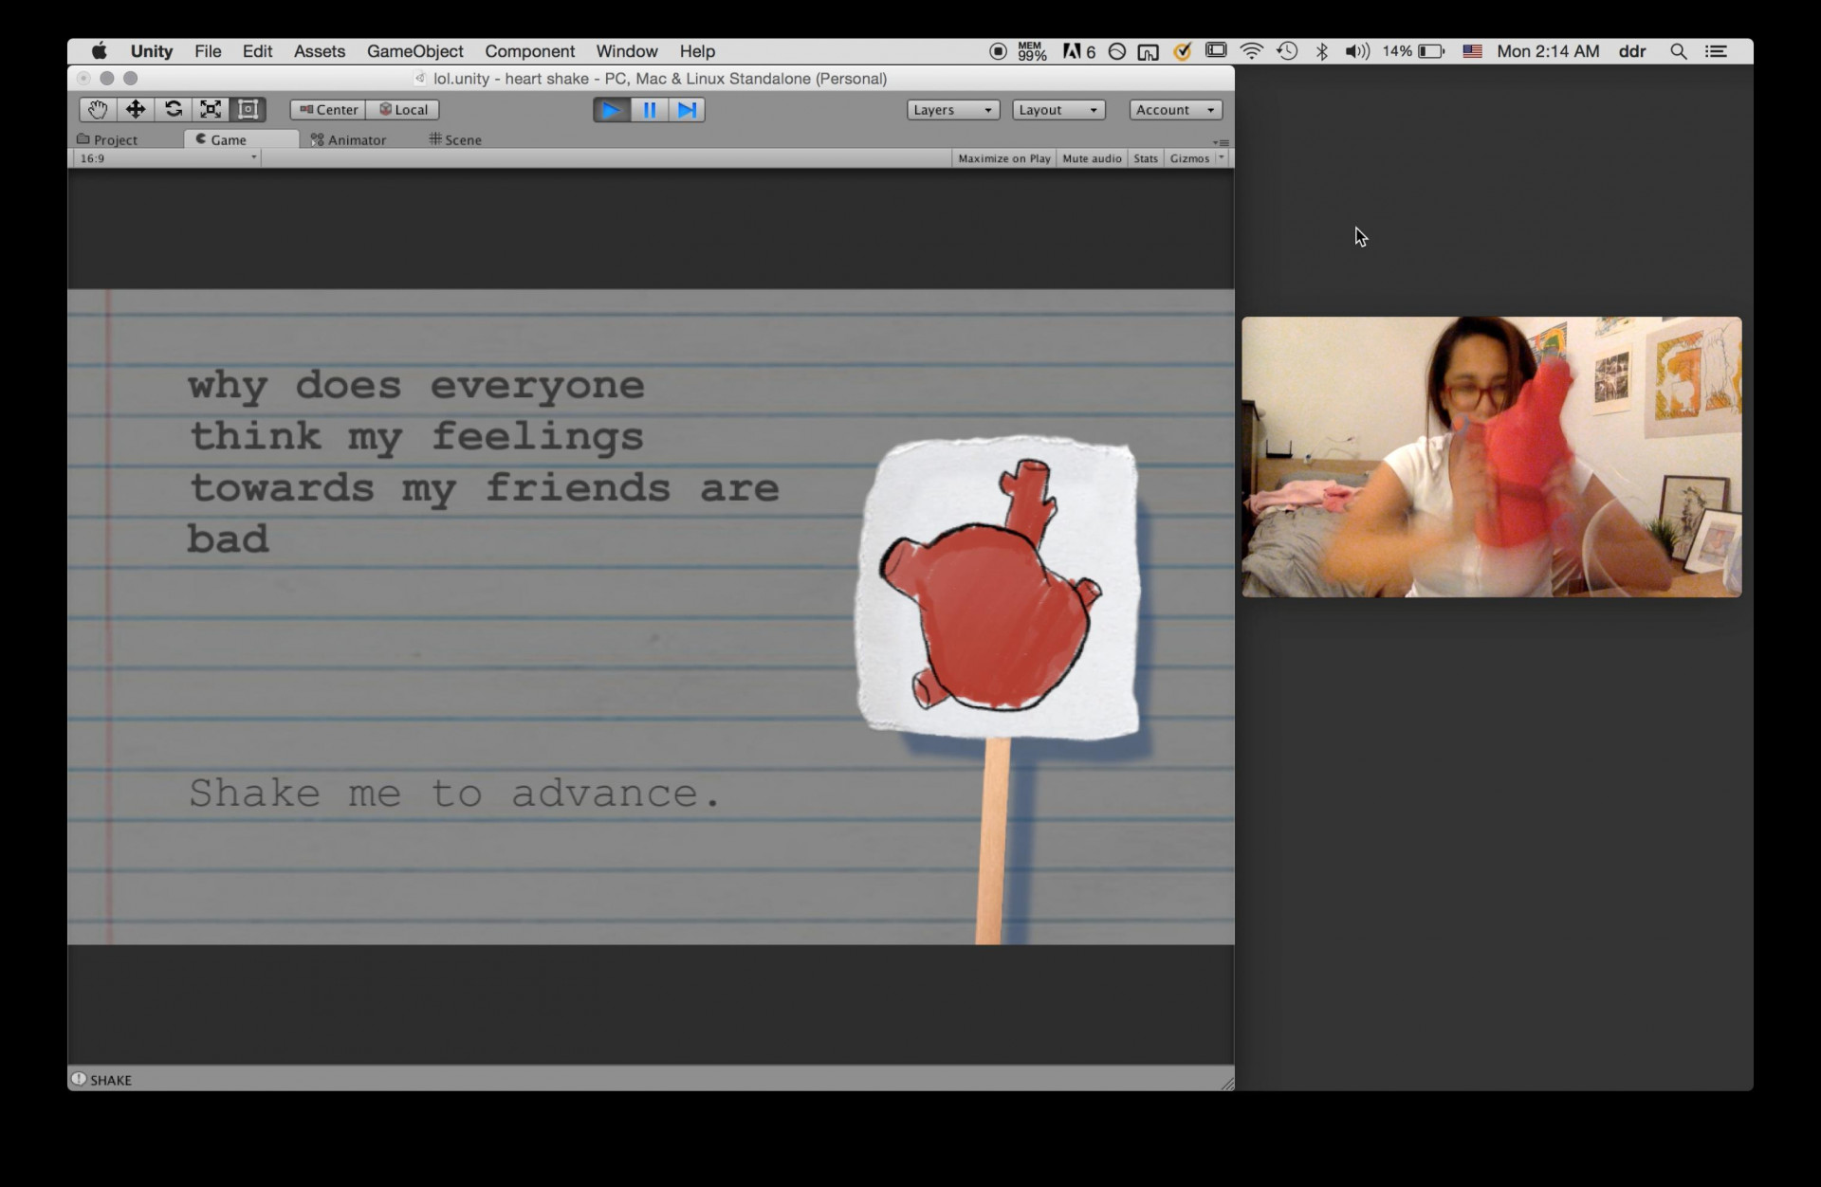
Task: Select the Rect transform tool
Action: [248, 110]
